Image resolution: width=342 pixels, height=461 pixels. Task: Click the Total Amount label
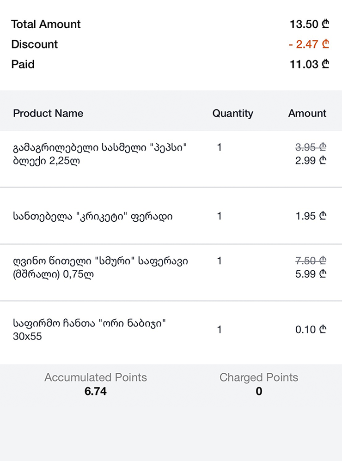(x=46, y=24)
